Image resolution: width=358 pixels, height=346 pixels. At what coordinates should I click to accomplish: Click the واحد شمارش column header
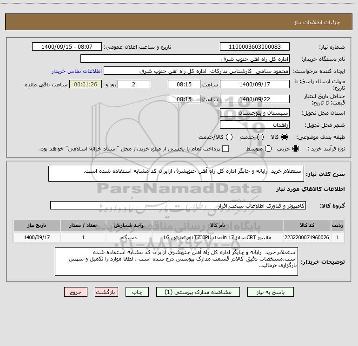click(129, 225)
